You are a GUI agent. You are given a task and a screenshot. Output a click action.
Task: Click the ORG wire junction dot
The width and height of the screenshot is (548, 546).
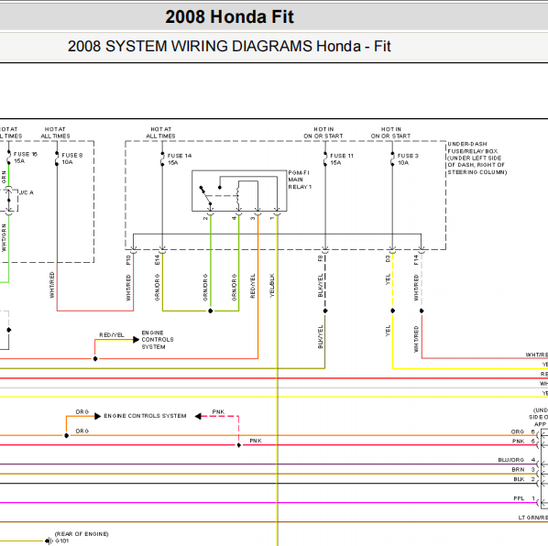point(66,436)
